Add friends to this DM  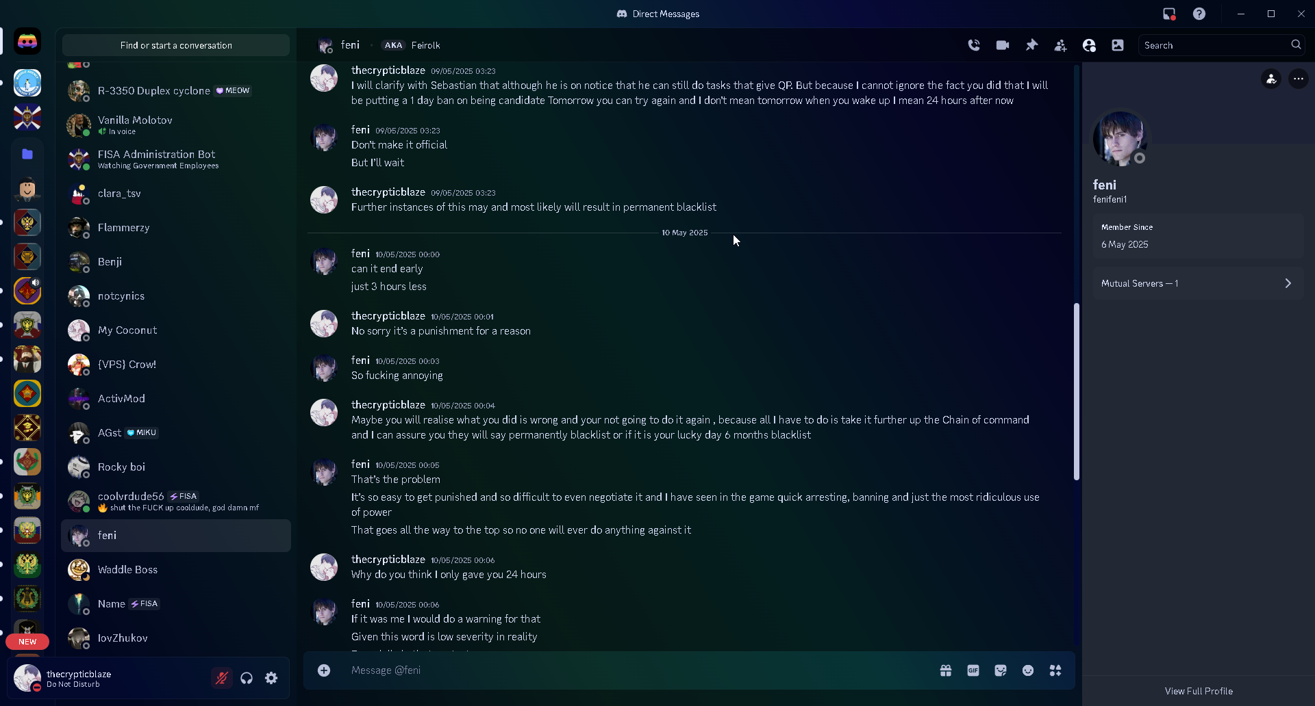1060,45
